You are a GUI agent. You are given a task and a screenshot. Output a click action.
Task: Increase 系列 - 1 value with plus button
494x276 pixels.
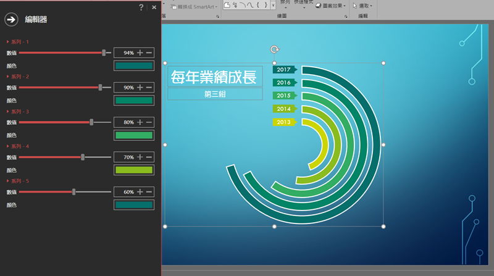[140, 53]
